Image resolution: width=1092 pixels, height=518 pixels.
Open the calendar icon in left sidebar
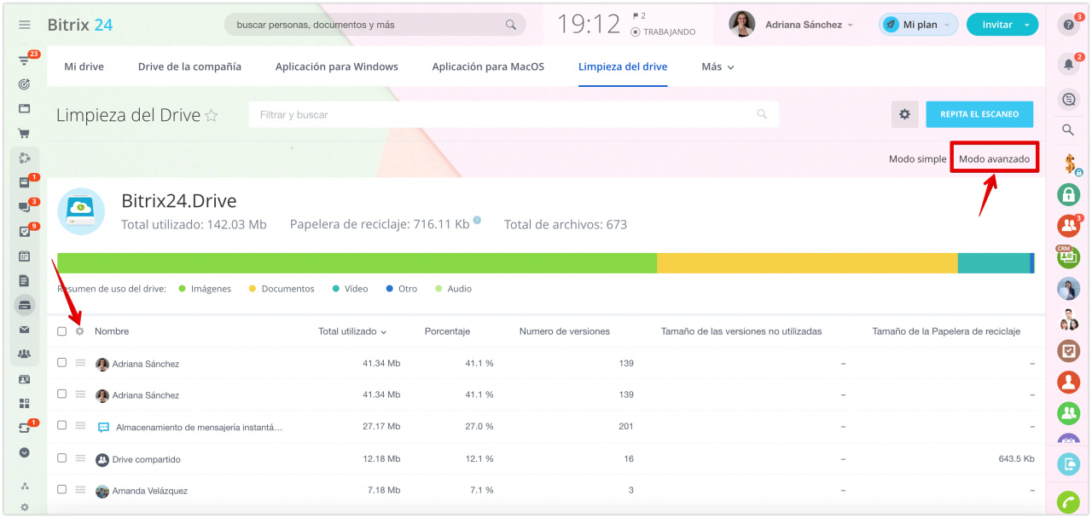coord(25,256)
